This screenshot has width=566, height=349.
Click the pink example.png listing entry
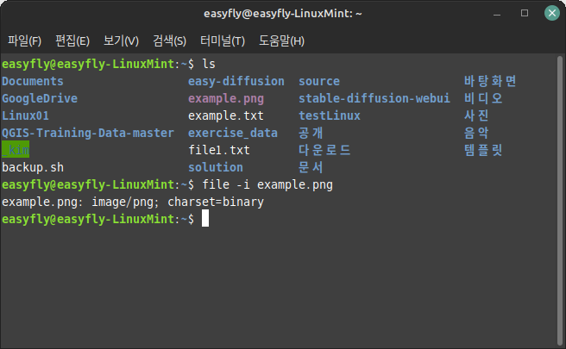coord(226,98)
